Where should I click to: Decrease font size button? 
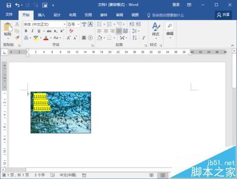(x=75, y=38)
